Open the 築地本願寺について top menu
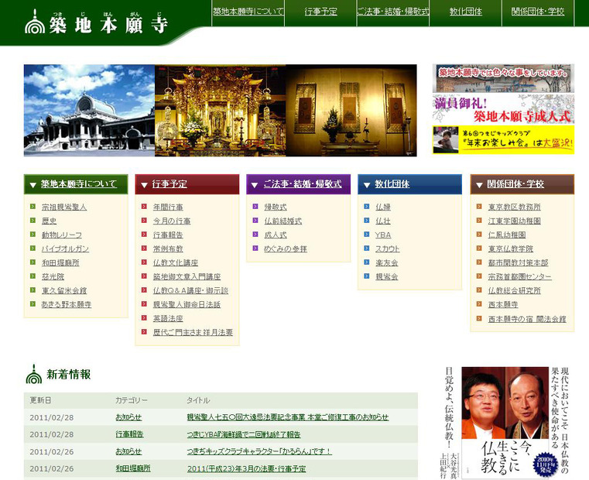Screen dimensions: 589x480 click(x=248, y=12)
